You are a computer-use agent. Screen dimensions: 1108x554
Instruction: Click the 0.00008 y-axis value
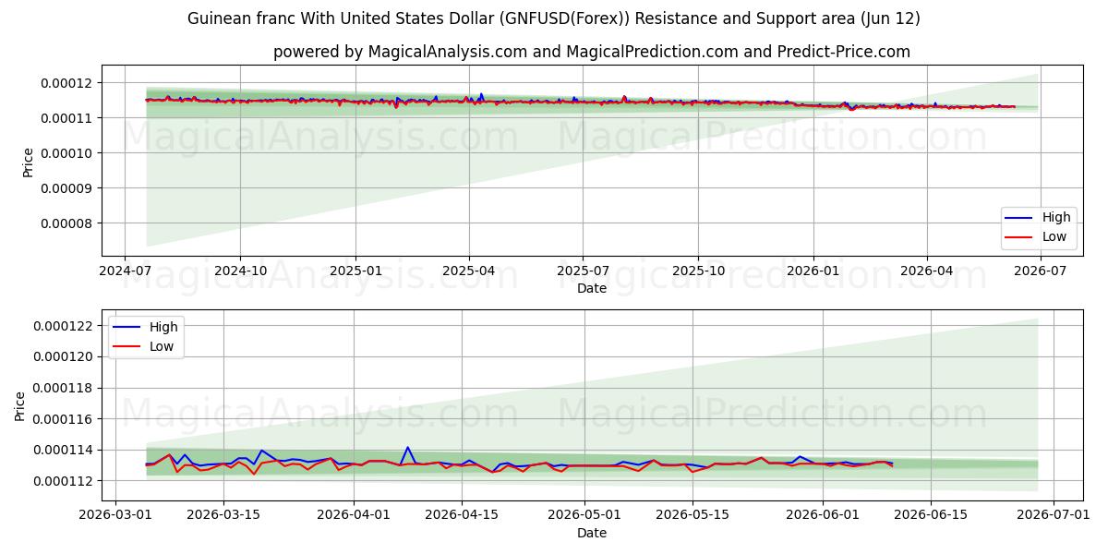coord(66,223)
